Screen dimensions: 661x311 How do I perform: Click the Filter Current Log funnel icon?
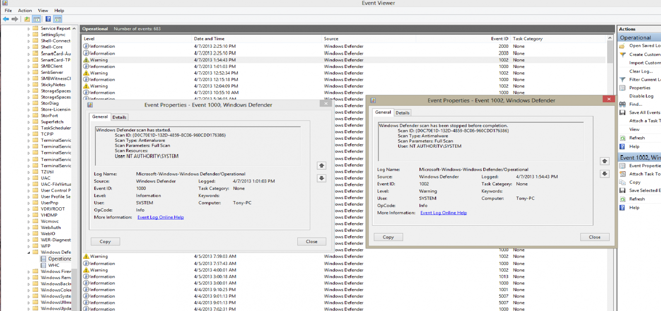point(622,80)
